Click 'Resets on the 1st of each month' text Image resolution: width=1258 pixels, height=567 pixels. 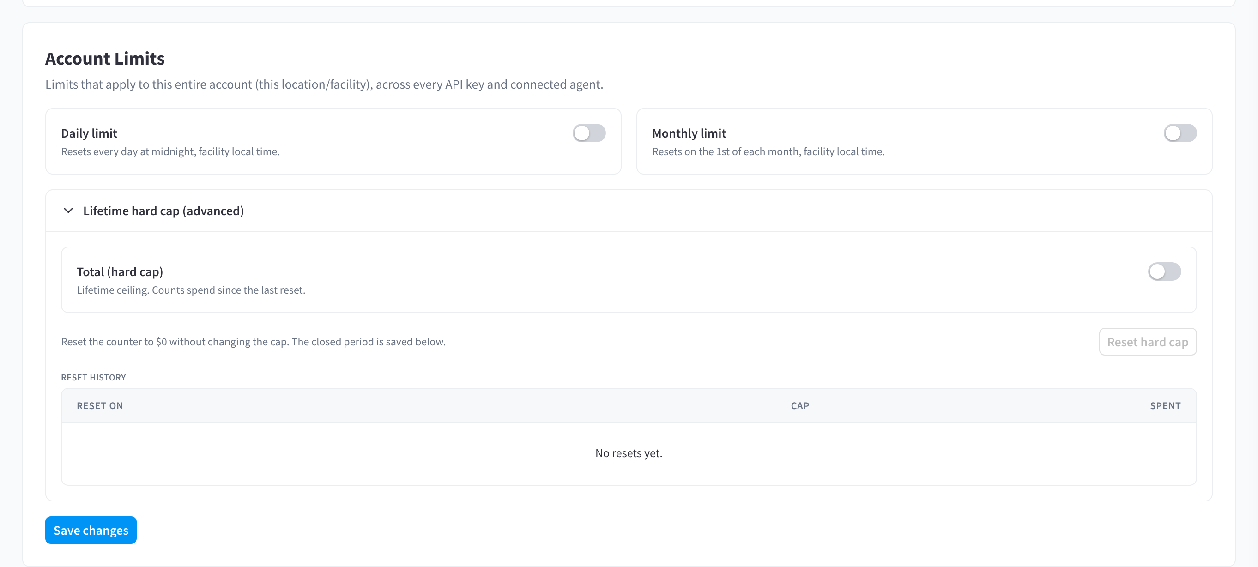tap(768, 151)
